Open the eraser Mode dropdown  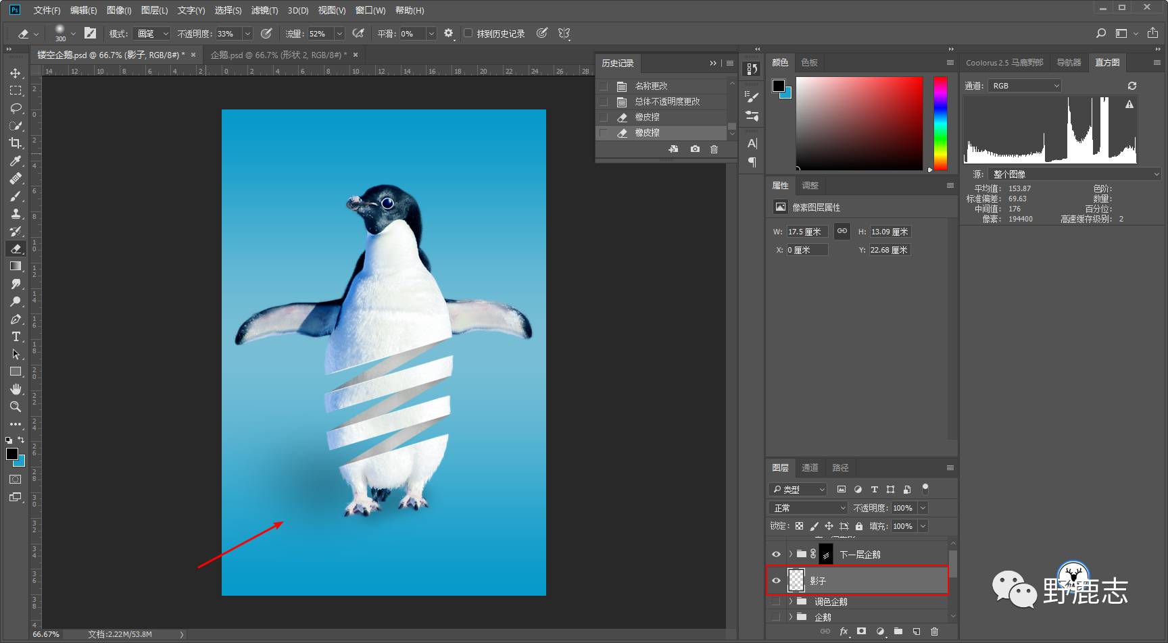152,34
